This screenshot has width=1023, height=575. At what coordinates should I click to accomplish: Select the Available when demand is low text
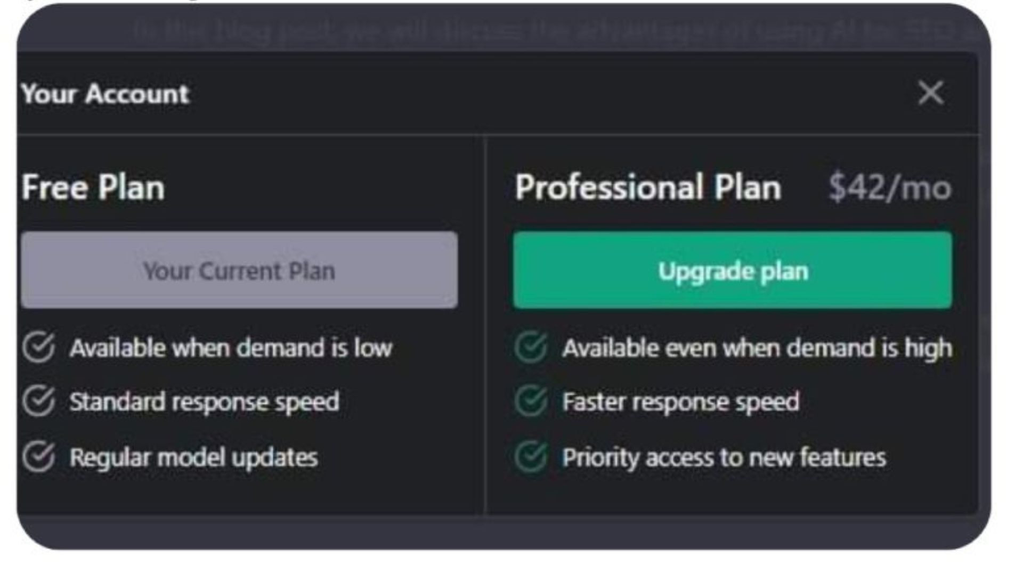231,348
